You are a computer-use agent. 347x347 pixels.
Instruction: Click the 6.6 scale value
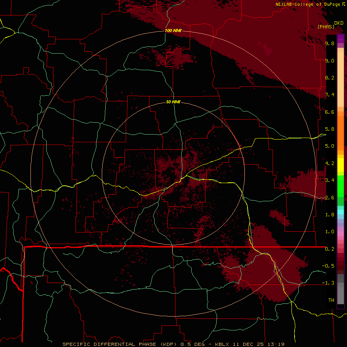click(x=330, y=112)
